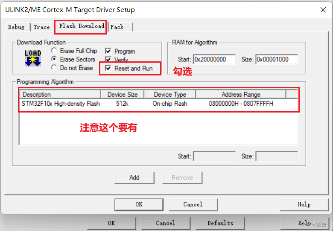Confirm with OK in Driver Setup dialog
The height and width of the screenshot is (231, 333).
[x=139, y=205]
